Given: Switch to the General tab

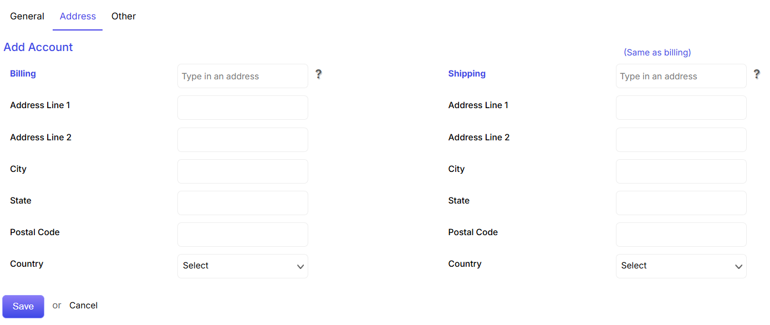Looking at the screenshot, I should pos(27,16).
